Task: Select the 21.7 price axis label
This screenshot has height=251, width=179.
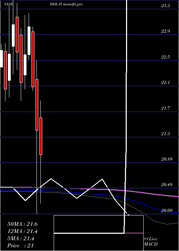Action: 165,108
